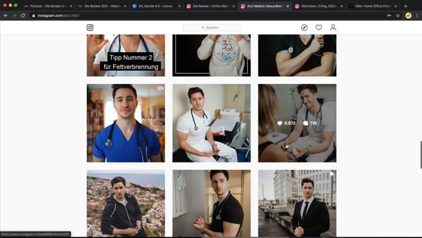Open the blue scrubs video post
This screenshot has width=422, height=238.
point(126,123)
